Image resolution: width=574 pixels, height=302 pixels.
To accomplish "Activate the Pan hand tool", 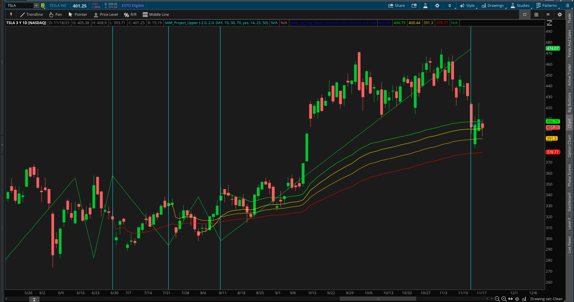I will coord(55,14).
